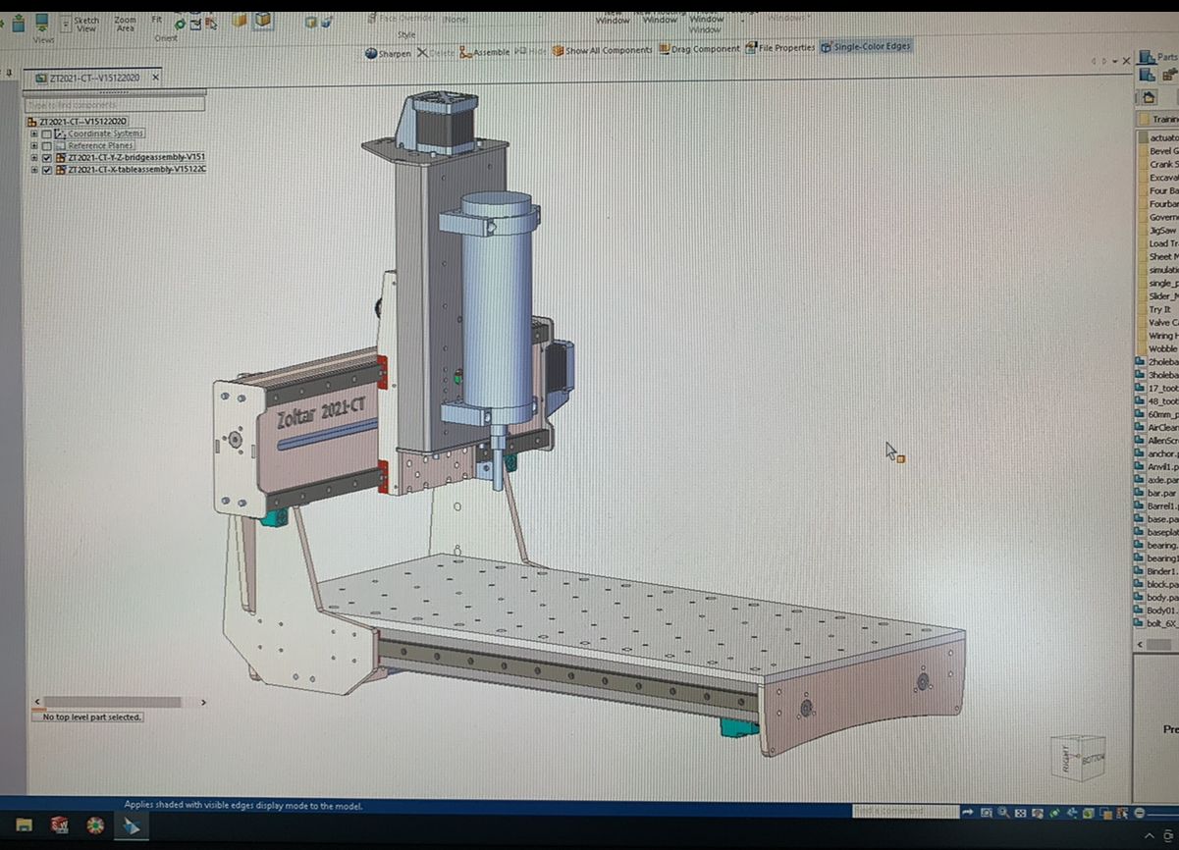The image size is (1179, 850).
Task: Click Show All Components
Action: (x=602, y=50)
